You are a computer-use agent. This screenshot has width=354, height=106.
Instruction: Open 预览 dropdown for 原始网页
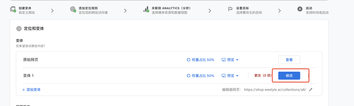[230, 60]
